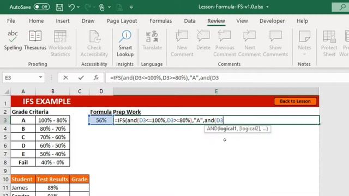Click the Select All corner triangle
Viewport: 349px width, 196px height.
(x=7, y=91)
